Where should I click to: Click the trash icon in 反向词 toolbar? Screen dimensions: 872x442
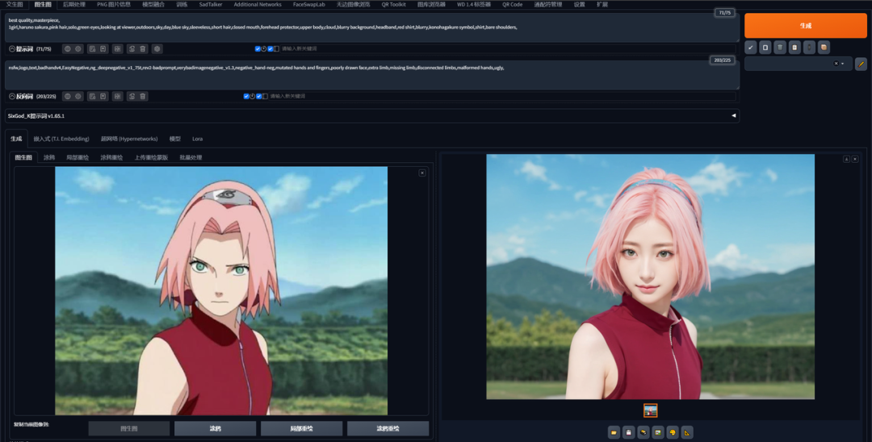click(x=143, y=96)
